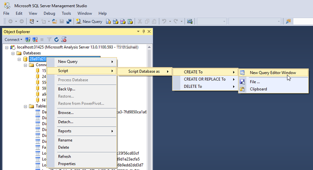Open the new project dropdown arrow

click(37, 22)
